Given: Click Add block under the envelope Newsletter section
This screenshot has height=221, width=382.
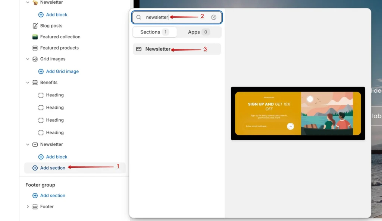Looking at the screenshot, I should [x=53, y=157].
